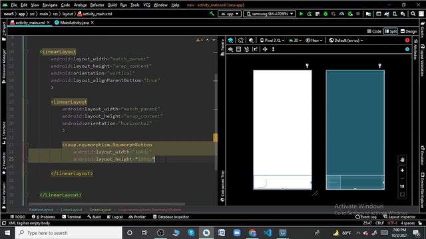Click the Make Project hammer icon
The height and width of the screenshot is (239, 426).
point(212,14)
